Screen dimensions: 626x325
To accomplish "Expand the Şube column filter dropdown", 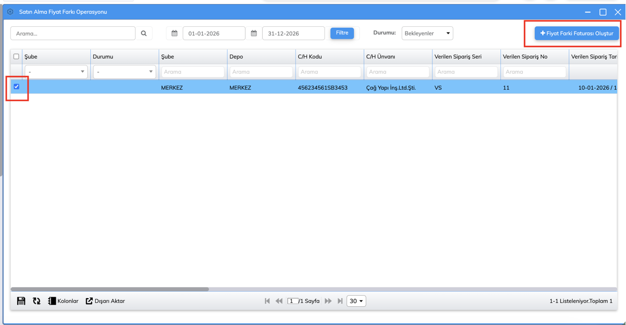I will (56, 72).
